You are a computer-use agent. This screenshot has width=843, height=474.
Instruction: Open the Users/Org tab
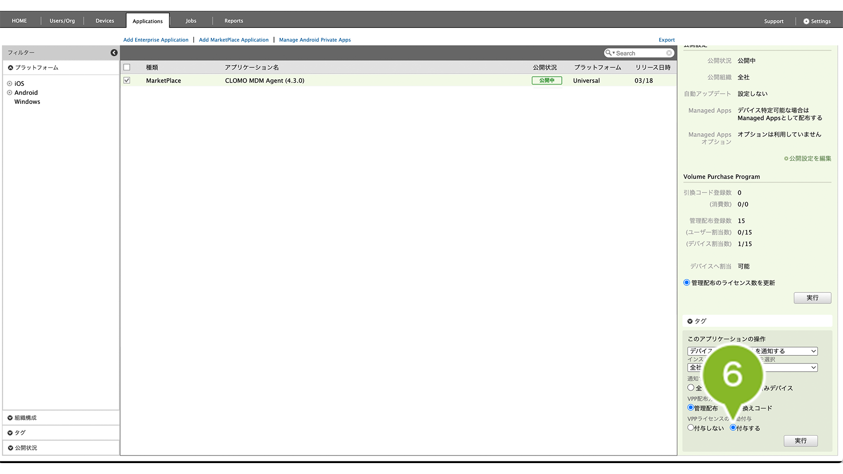[x=62, y=21]
